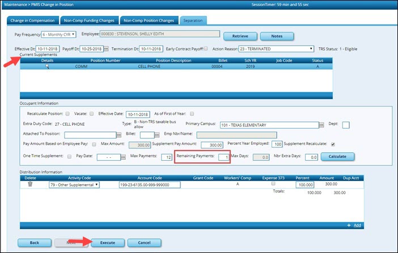Open Attached To Position lookup ellipsis

click(x=119, y=135)
